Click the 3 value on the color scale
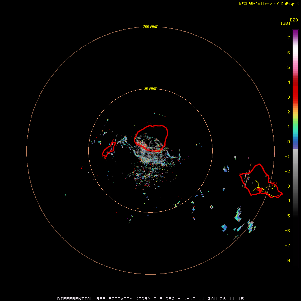The width and height of the screenshot is (301, 301). point(289,97)
